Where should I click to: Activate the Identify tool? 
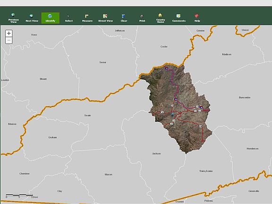pos(51,18)
